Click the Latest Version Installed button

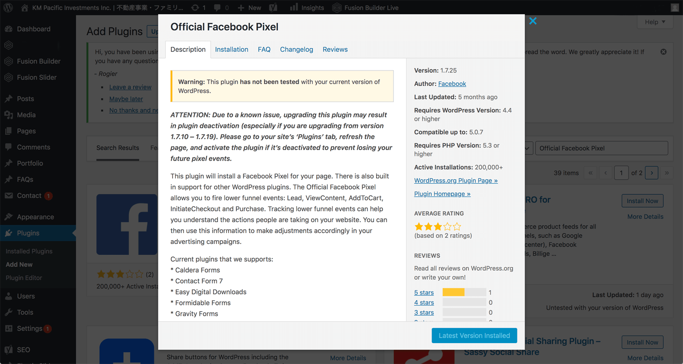474,335
